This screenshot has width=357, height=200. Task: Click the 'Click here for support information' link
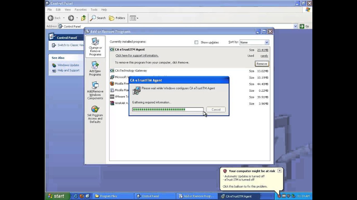pyautogui.click(x=137, y=56)
